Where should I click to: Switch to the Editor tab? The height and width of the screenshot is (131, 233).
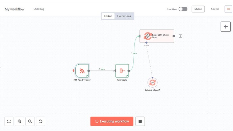[x=108, y=16]
